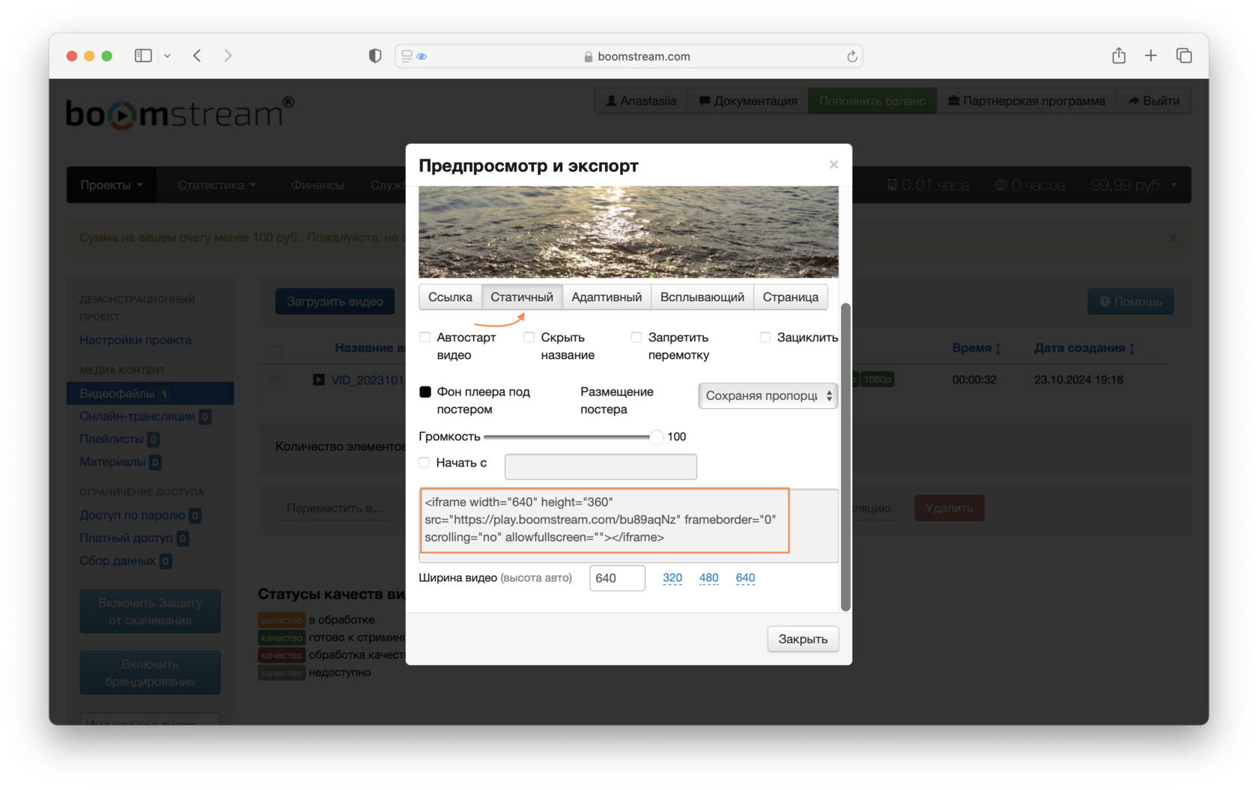This screenshot has height=790, width=1258.
Task: Click the Громкость volume slider handle
Action: pyautogui.click(x=656, y=437)
